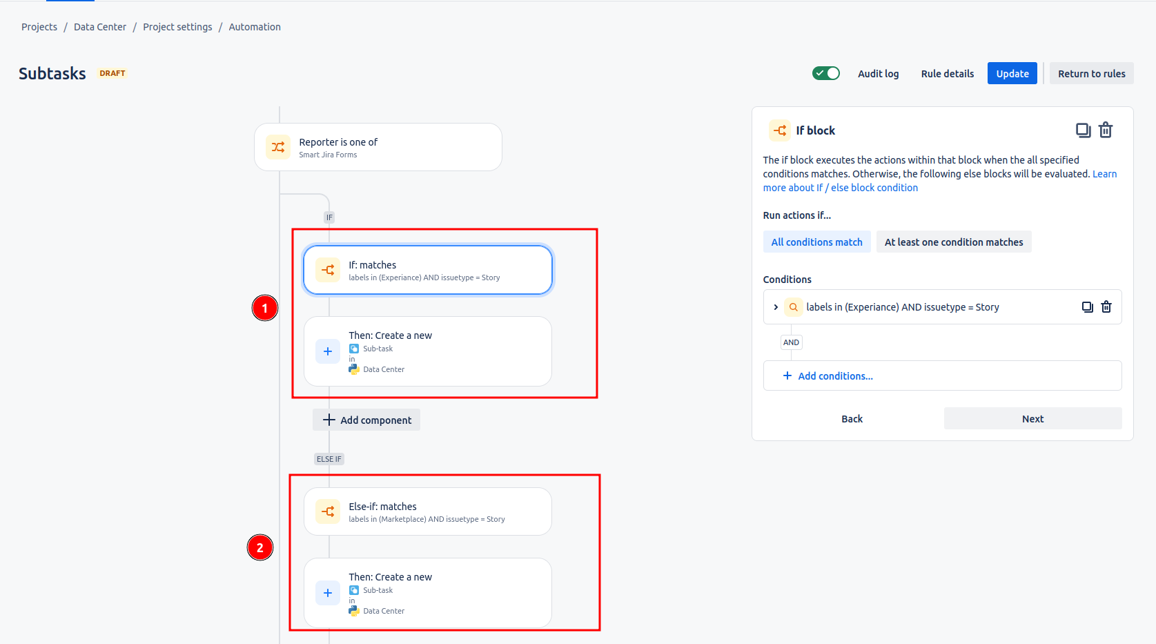
Task: Click the If block duplicate icon in panel header
Action: coord(1083,130)
